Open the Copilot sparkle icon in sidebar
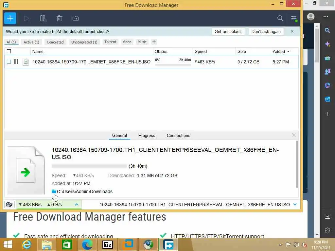The height and width of the screenshot is (251, 335). tap(327, 44)
